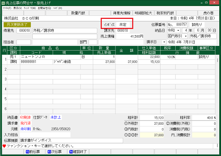
Task: Click 事業区分 cell 卸売り in row 1
Action: (x=206, y=57)
